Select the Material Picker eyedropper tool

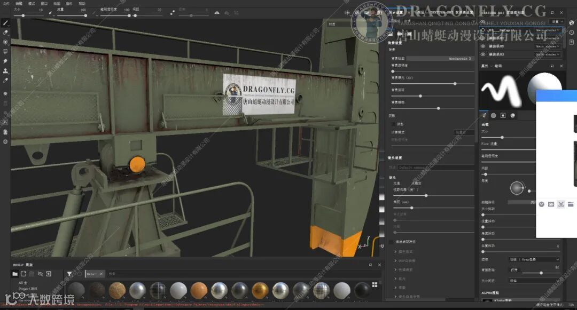coord(5,80)
